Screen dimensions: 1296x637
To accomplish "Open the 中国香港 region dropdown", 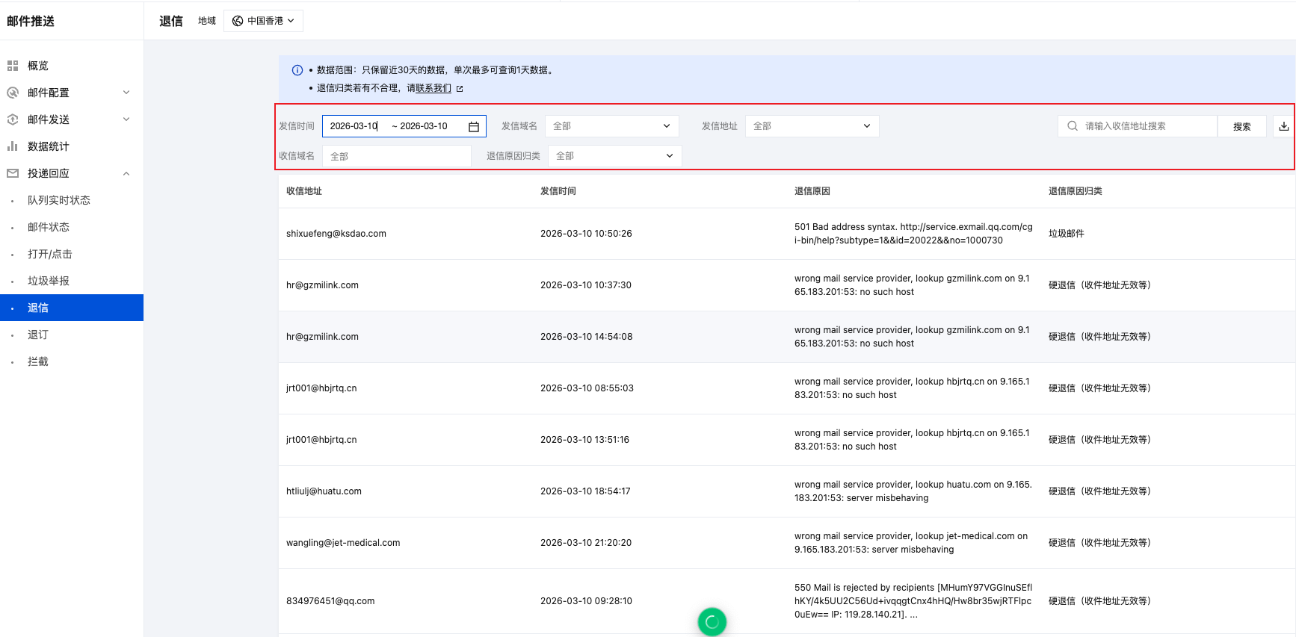I will coord(263,21).
